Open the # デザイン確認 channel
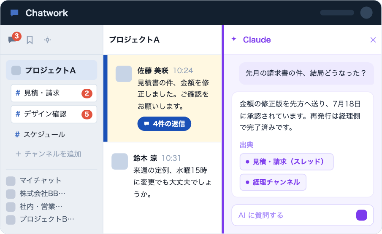 click(54, 114)
